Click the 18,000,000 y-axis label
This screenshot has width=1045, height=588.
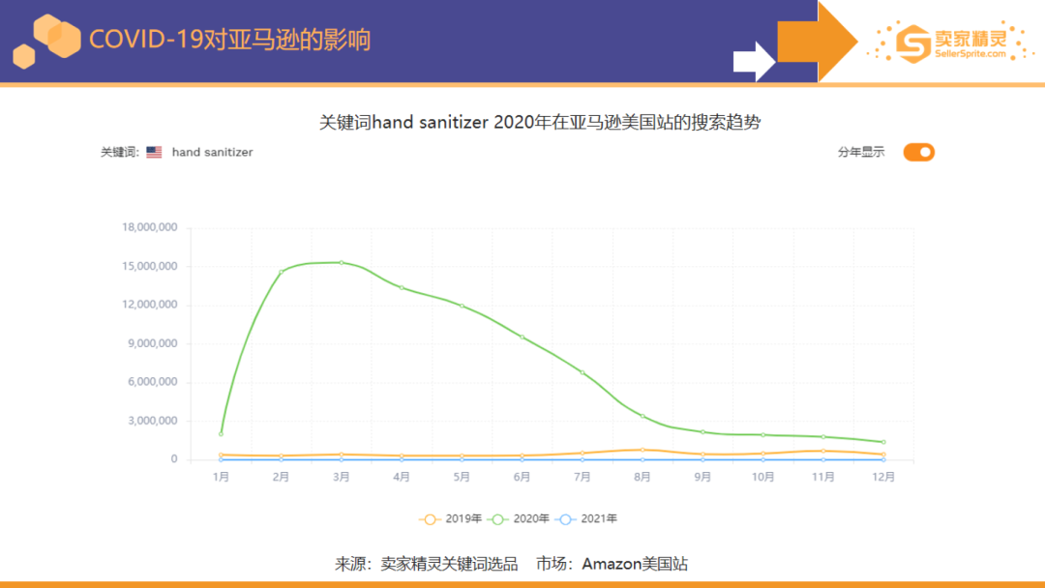[x=149, y=227]
